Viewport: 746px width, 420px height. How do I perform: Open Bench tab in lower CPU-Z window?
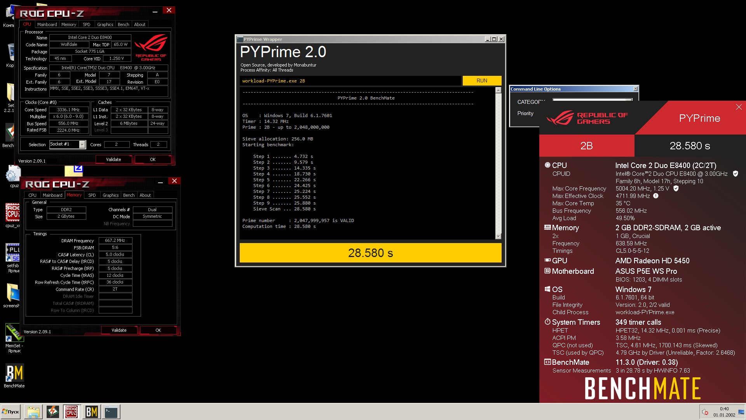pos(129,195)
